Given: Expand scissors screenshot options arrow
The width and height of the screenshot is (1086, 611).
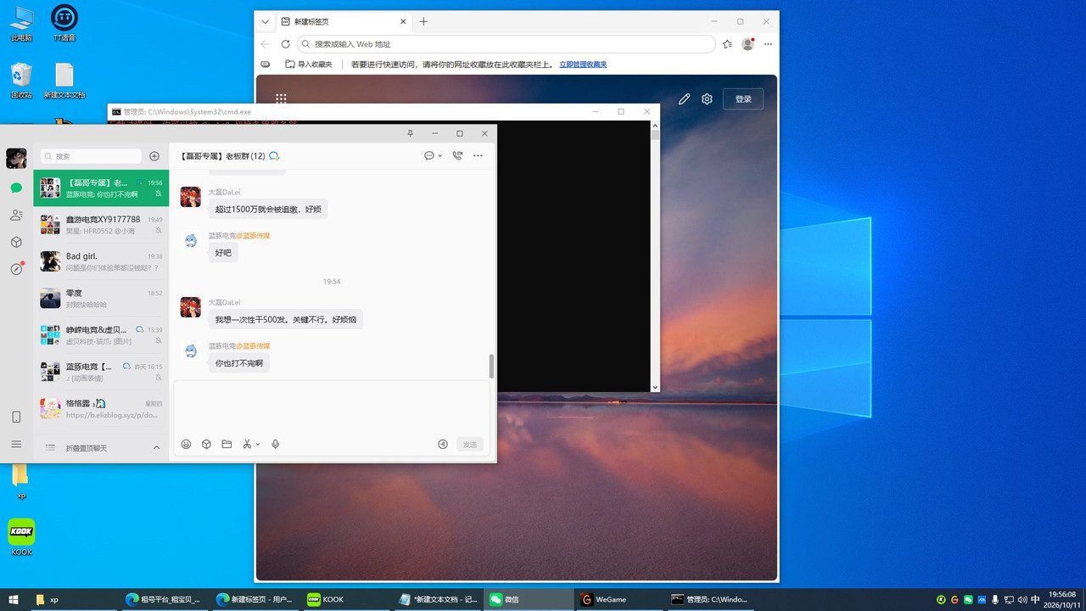Looking at the screenshot, I should coord(258,444).
